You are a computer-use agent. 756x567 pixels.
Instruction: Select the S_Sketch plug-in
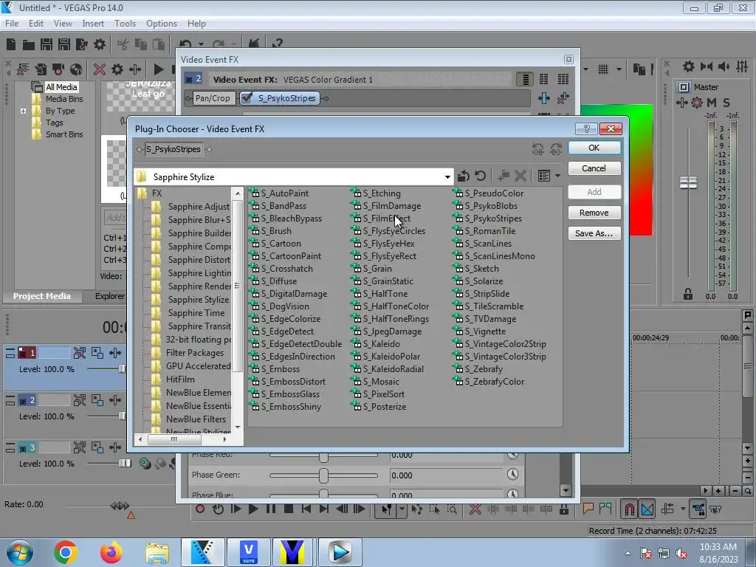pyautogui.click(x=476, y=269)
